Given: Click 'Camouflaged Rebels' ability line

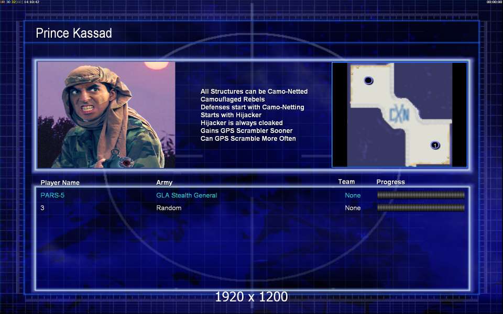Looking at the screenshot, I should pos(233,99).
